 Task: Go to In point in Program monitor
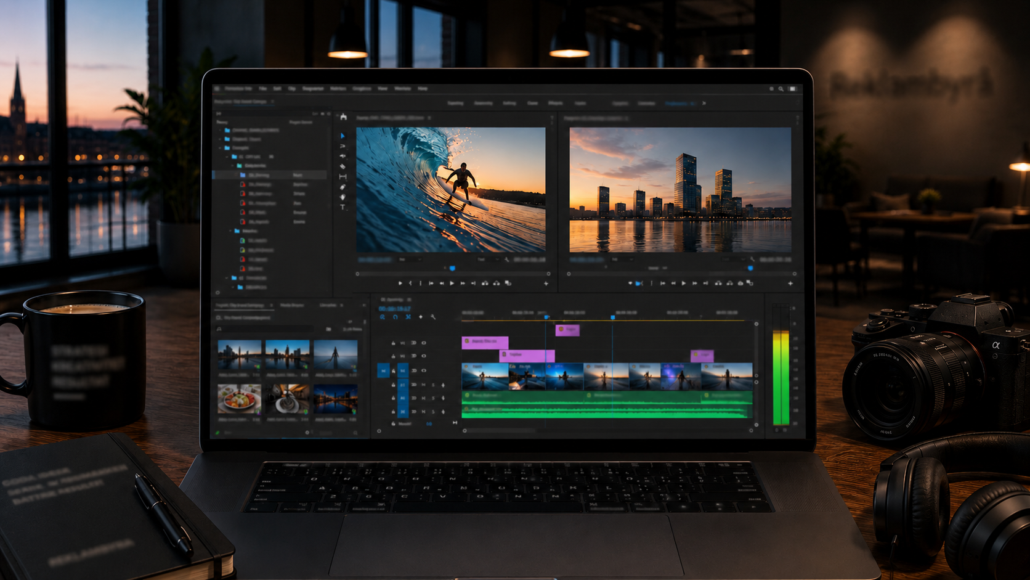click(x=663, y=284)
